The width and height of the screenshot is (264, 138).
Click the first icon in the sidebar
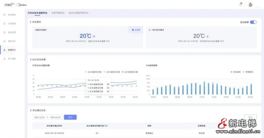click(x=4, y=15)
